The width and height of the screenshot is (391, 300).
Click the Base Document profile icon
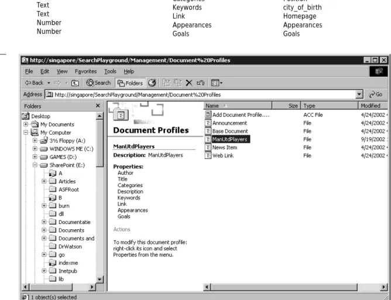[208, 131]
